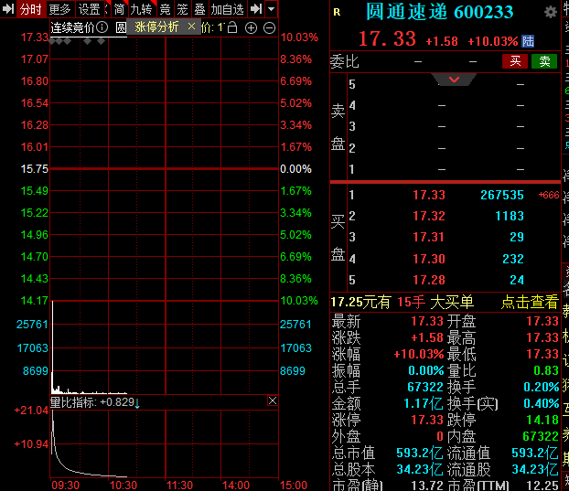Viewport: 569px width, 491px height.
Task: Click the zoom in plus icon
Action: click(252, 27)
